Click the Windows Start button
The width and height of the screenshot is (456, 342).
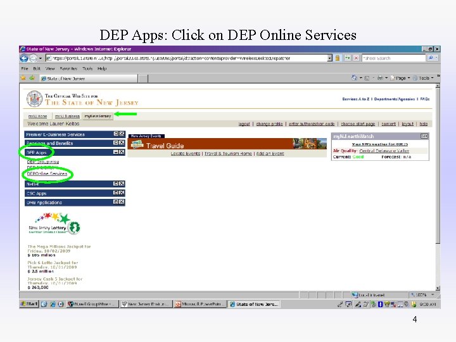point(29,304)
